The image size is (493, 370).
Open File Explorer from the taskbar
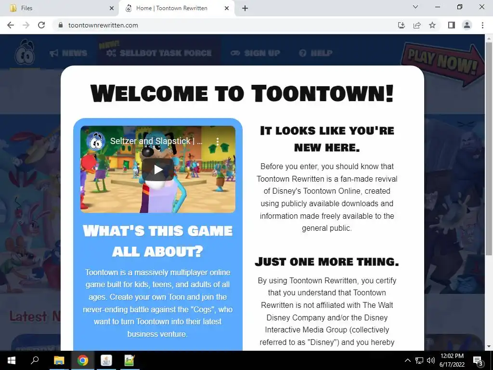coord(59,360)
